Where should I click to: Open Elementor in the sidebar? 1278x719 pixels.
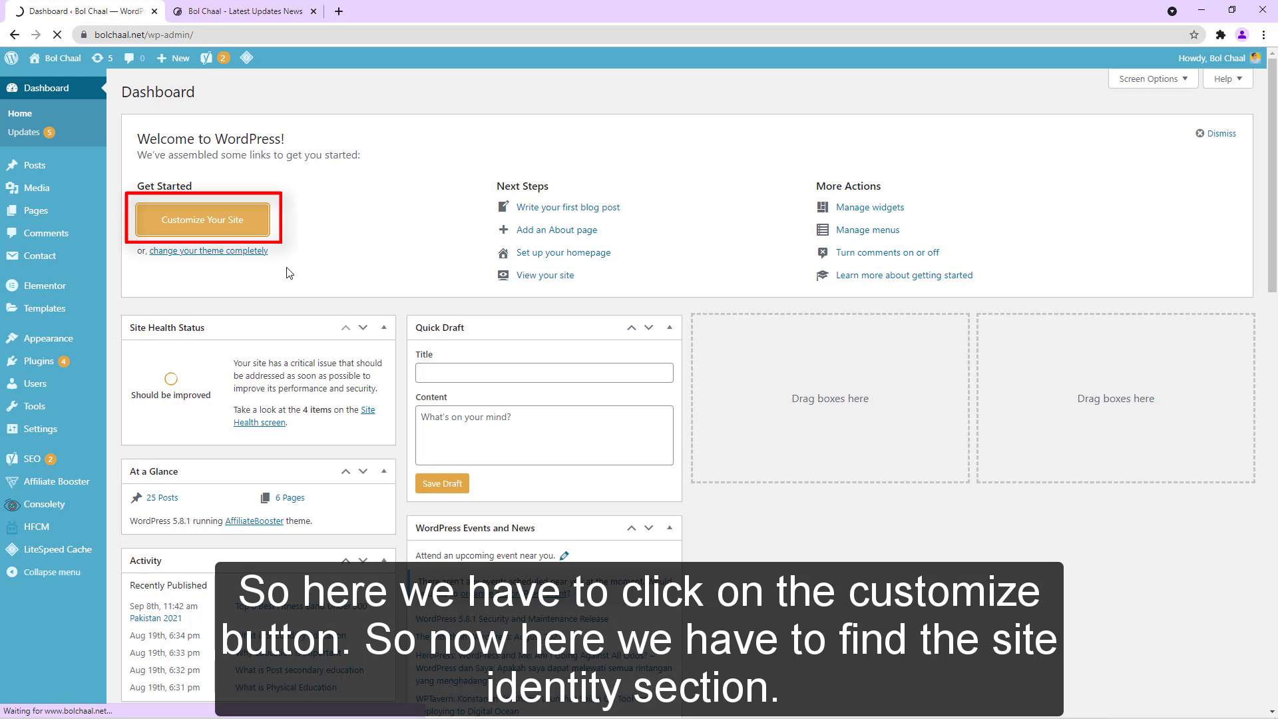tap(45, 286)
